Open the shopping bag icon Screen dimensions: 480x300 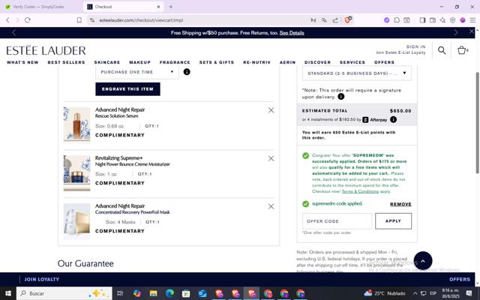click(x=462, y=50)
